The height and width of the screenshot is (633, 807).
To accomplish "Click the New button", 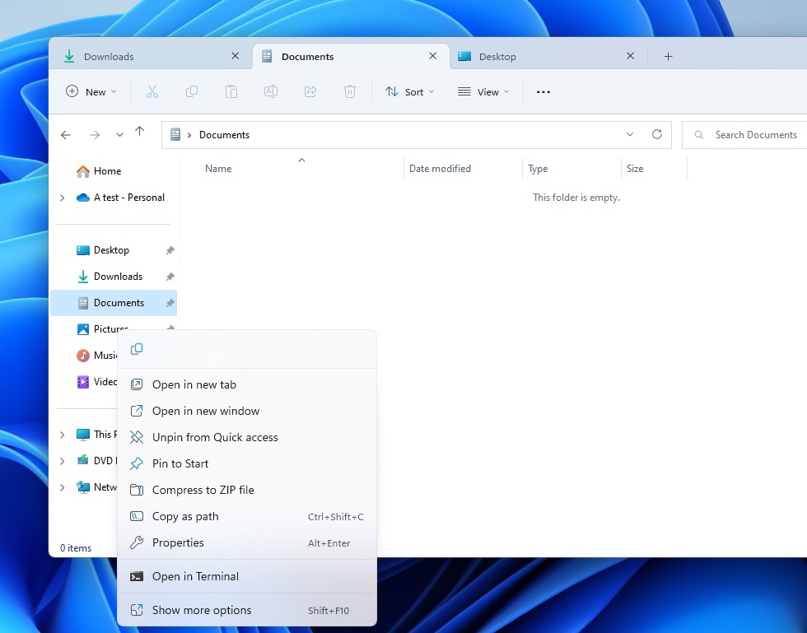I will point(91,92).
